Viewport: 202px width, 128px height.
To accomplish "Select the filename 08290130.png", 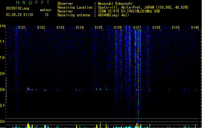I will pos(18,8).
